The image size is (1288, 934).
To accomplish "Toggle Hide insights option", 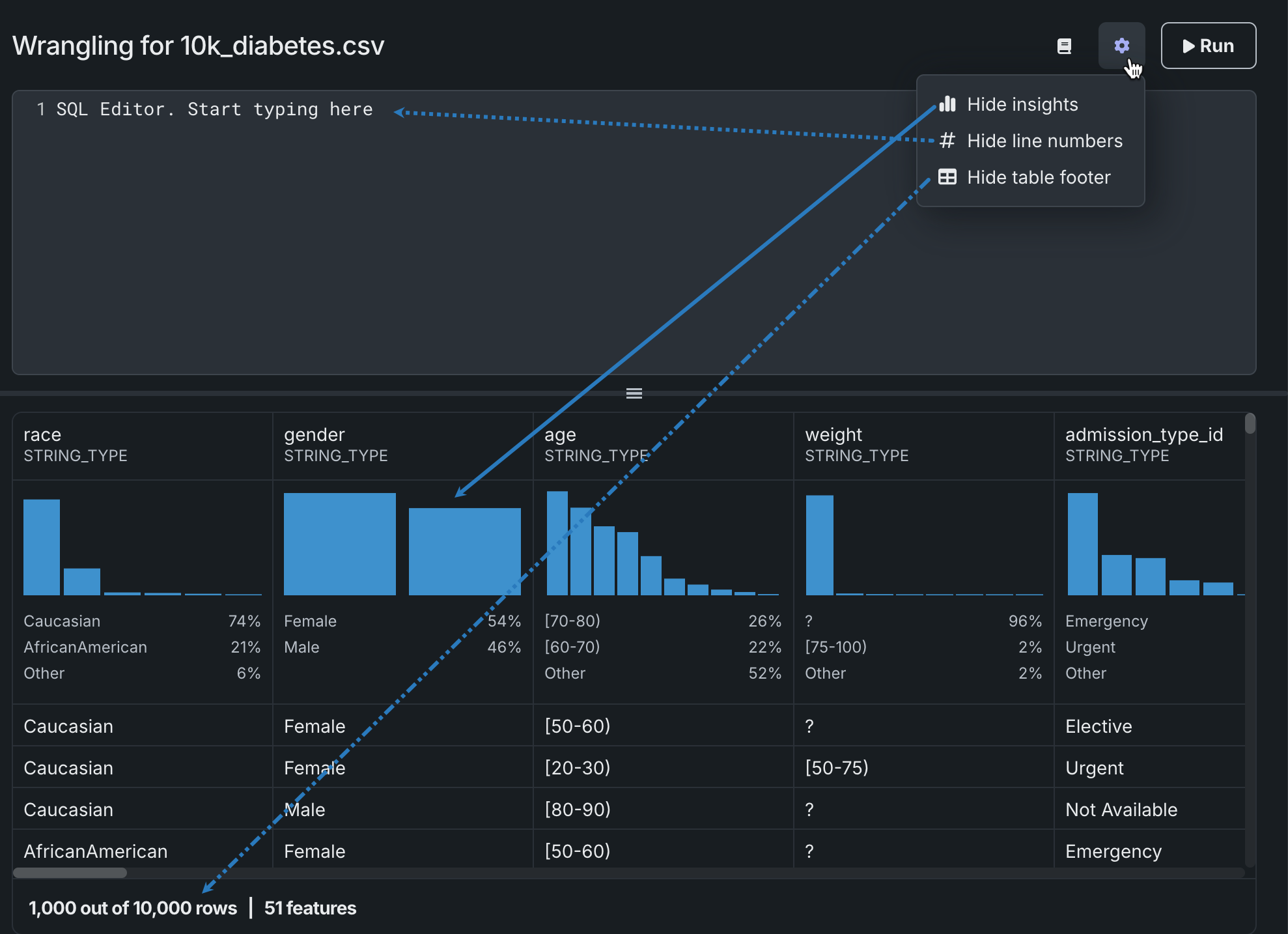I will pyautogui.click(x=1022, y=104).
